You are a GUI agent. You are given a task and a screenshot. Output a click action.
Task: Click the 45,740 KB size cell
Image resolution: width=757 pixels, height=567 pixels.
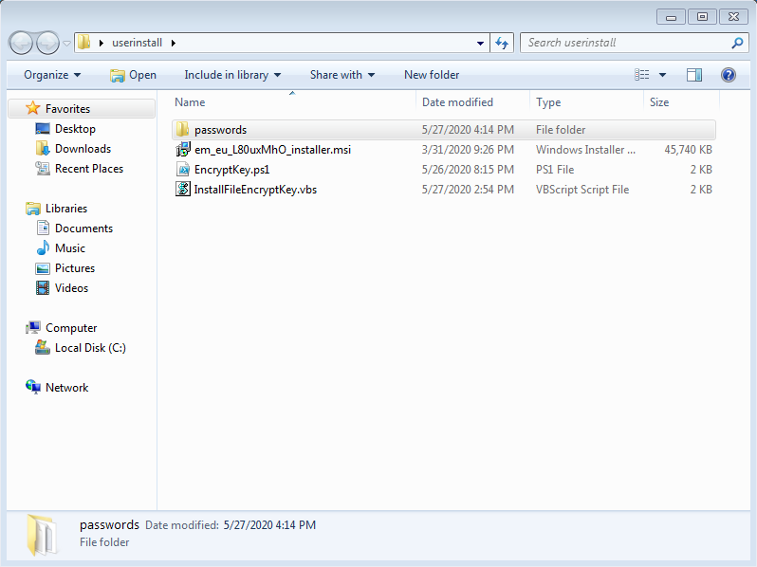(x=688, y=150)
